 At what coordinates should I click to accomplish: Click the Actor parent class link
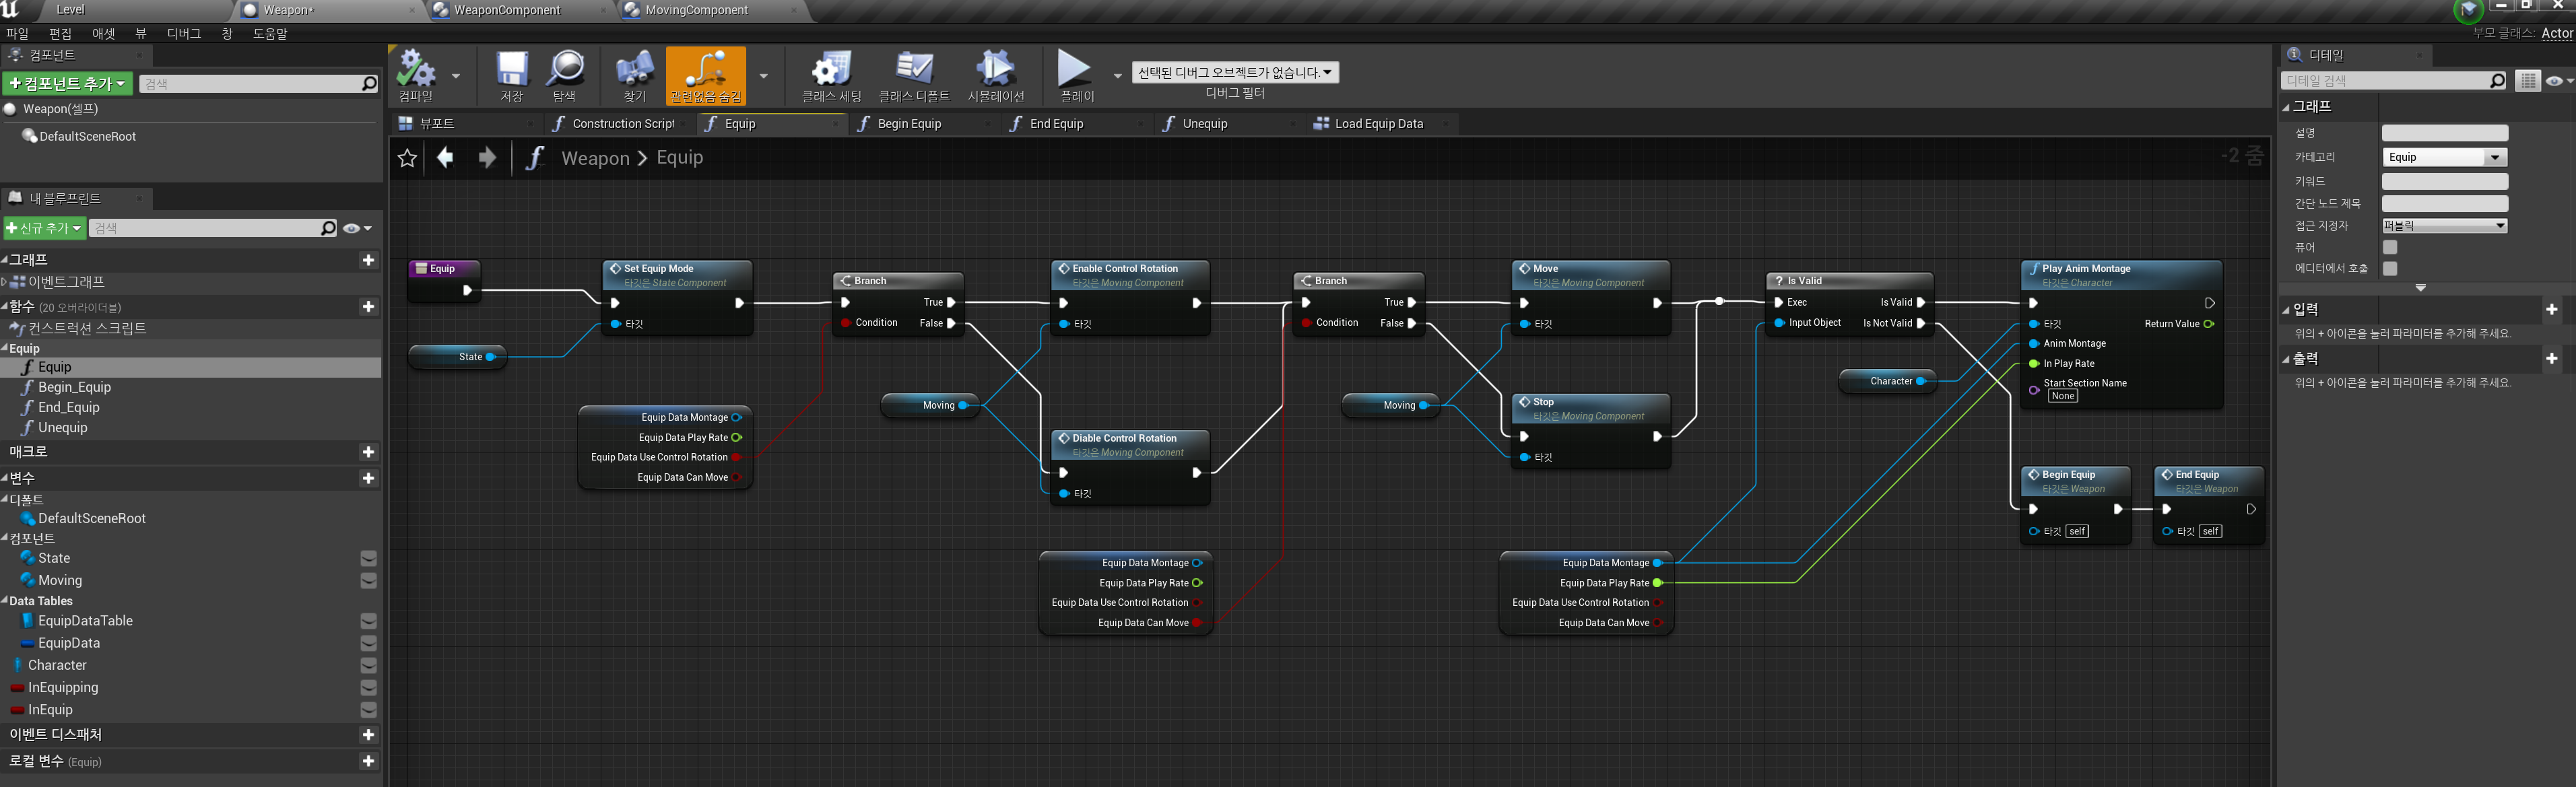[2557, 33]
